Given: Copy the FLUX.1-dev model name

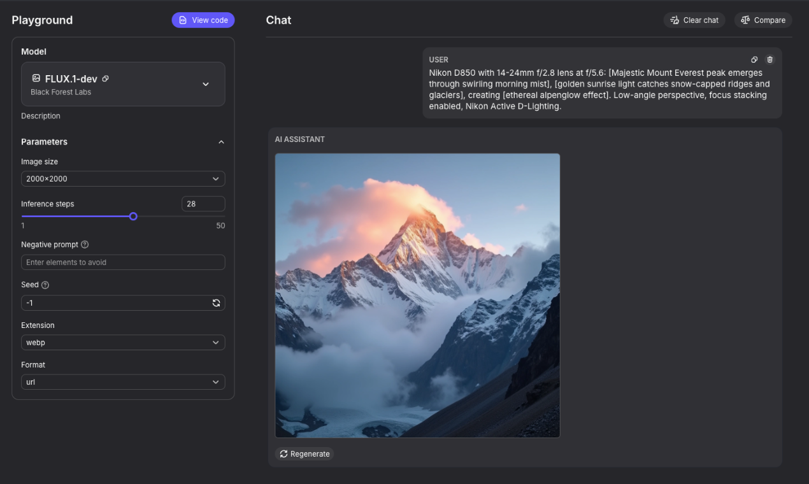Looking at the screenshot, I should click(106, 79).
